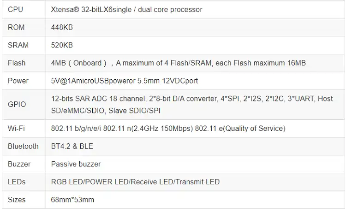Click the Power row label
Image resolution: width=346 pixels, height=212 pixels.
(18, 81)
